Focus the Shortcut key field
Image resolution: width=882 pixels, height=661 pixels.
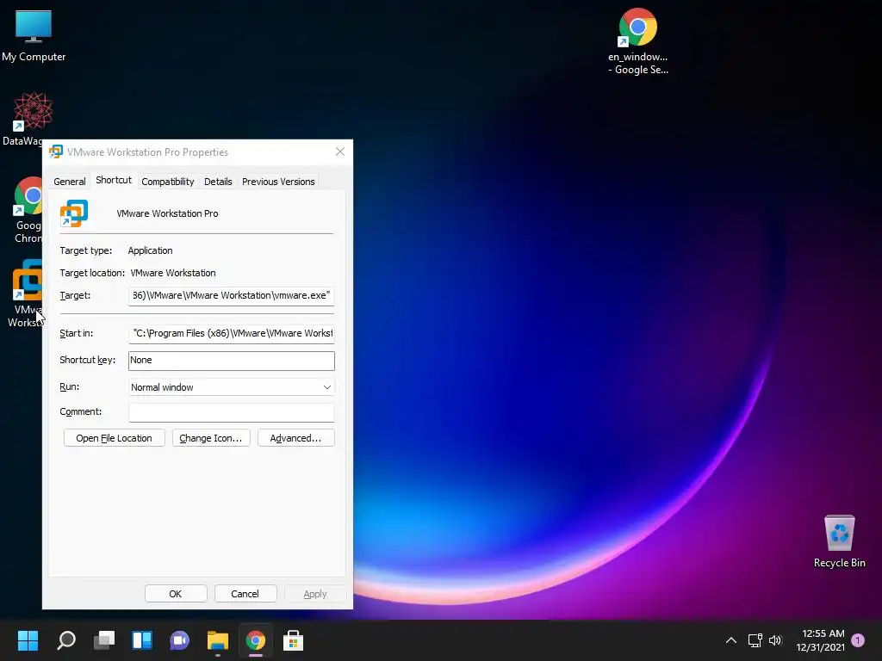231,361
